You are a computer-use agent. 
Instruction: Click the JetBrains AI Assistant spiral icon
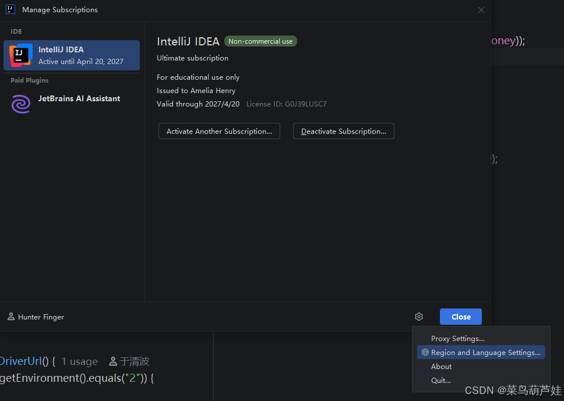21,104
